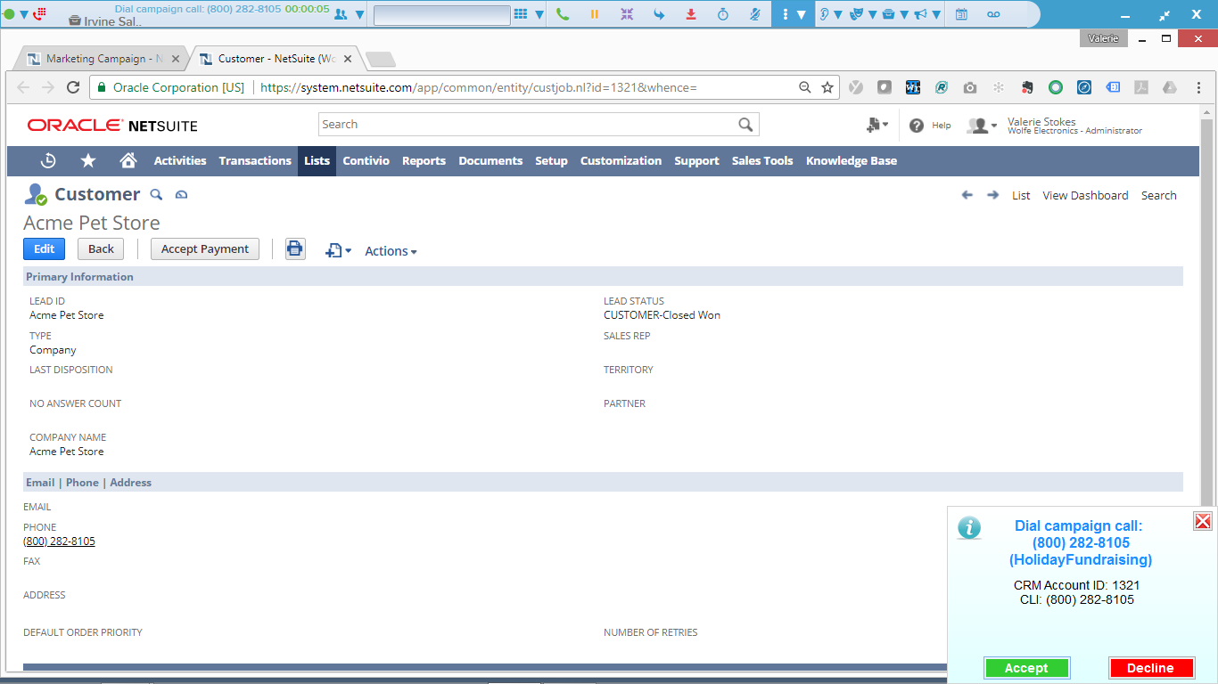Click the star shortcuts icon
Viewport: 1218px width, 684px height.
point(88,160)
